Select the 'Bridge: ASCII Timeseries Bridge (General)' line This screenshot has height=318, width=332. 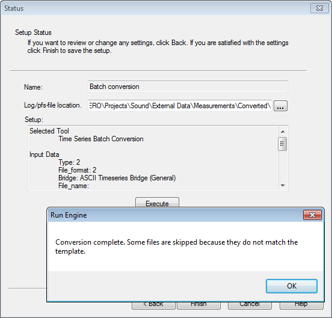pyautogui.click(x=117, y=178)
